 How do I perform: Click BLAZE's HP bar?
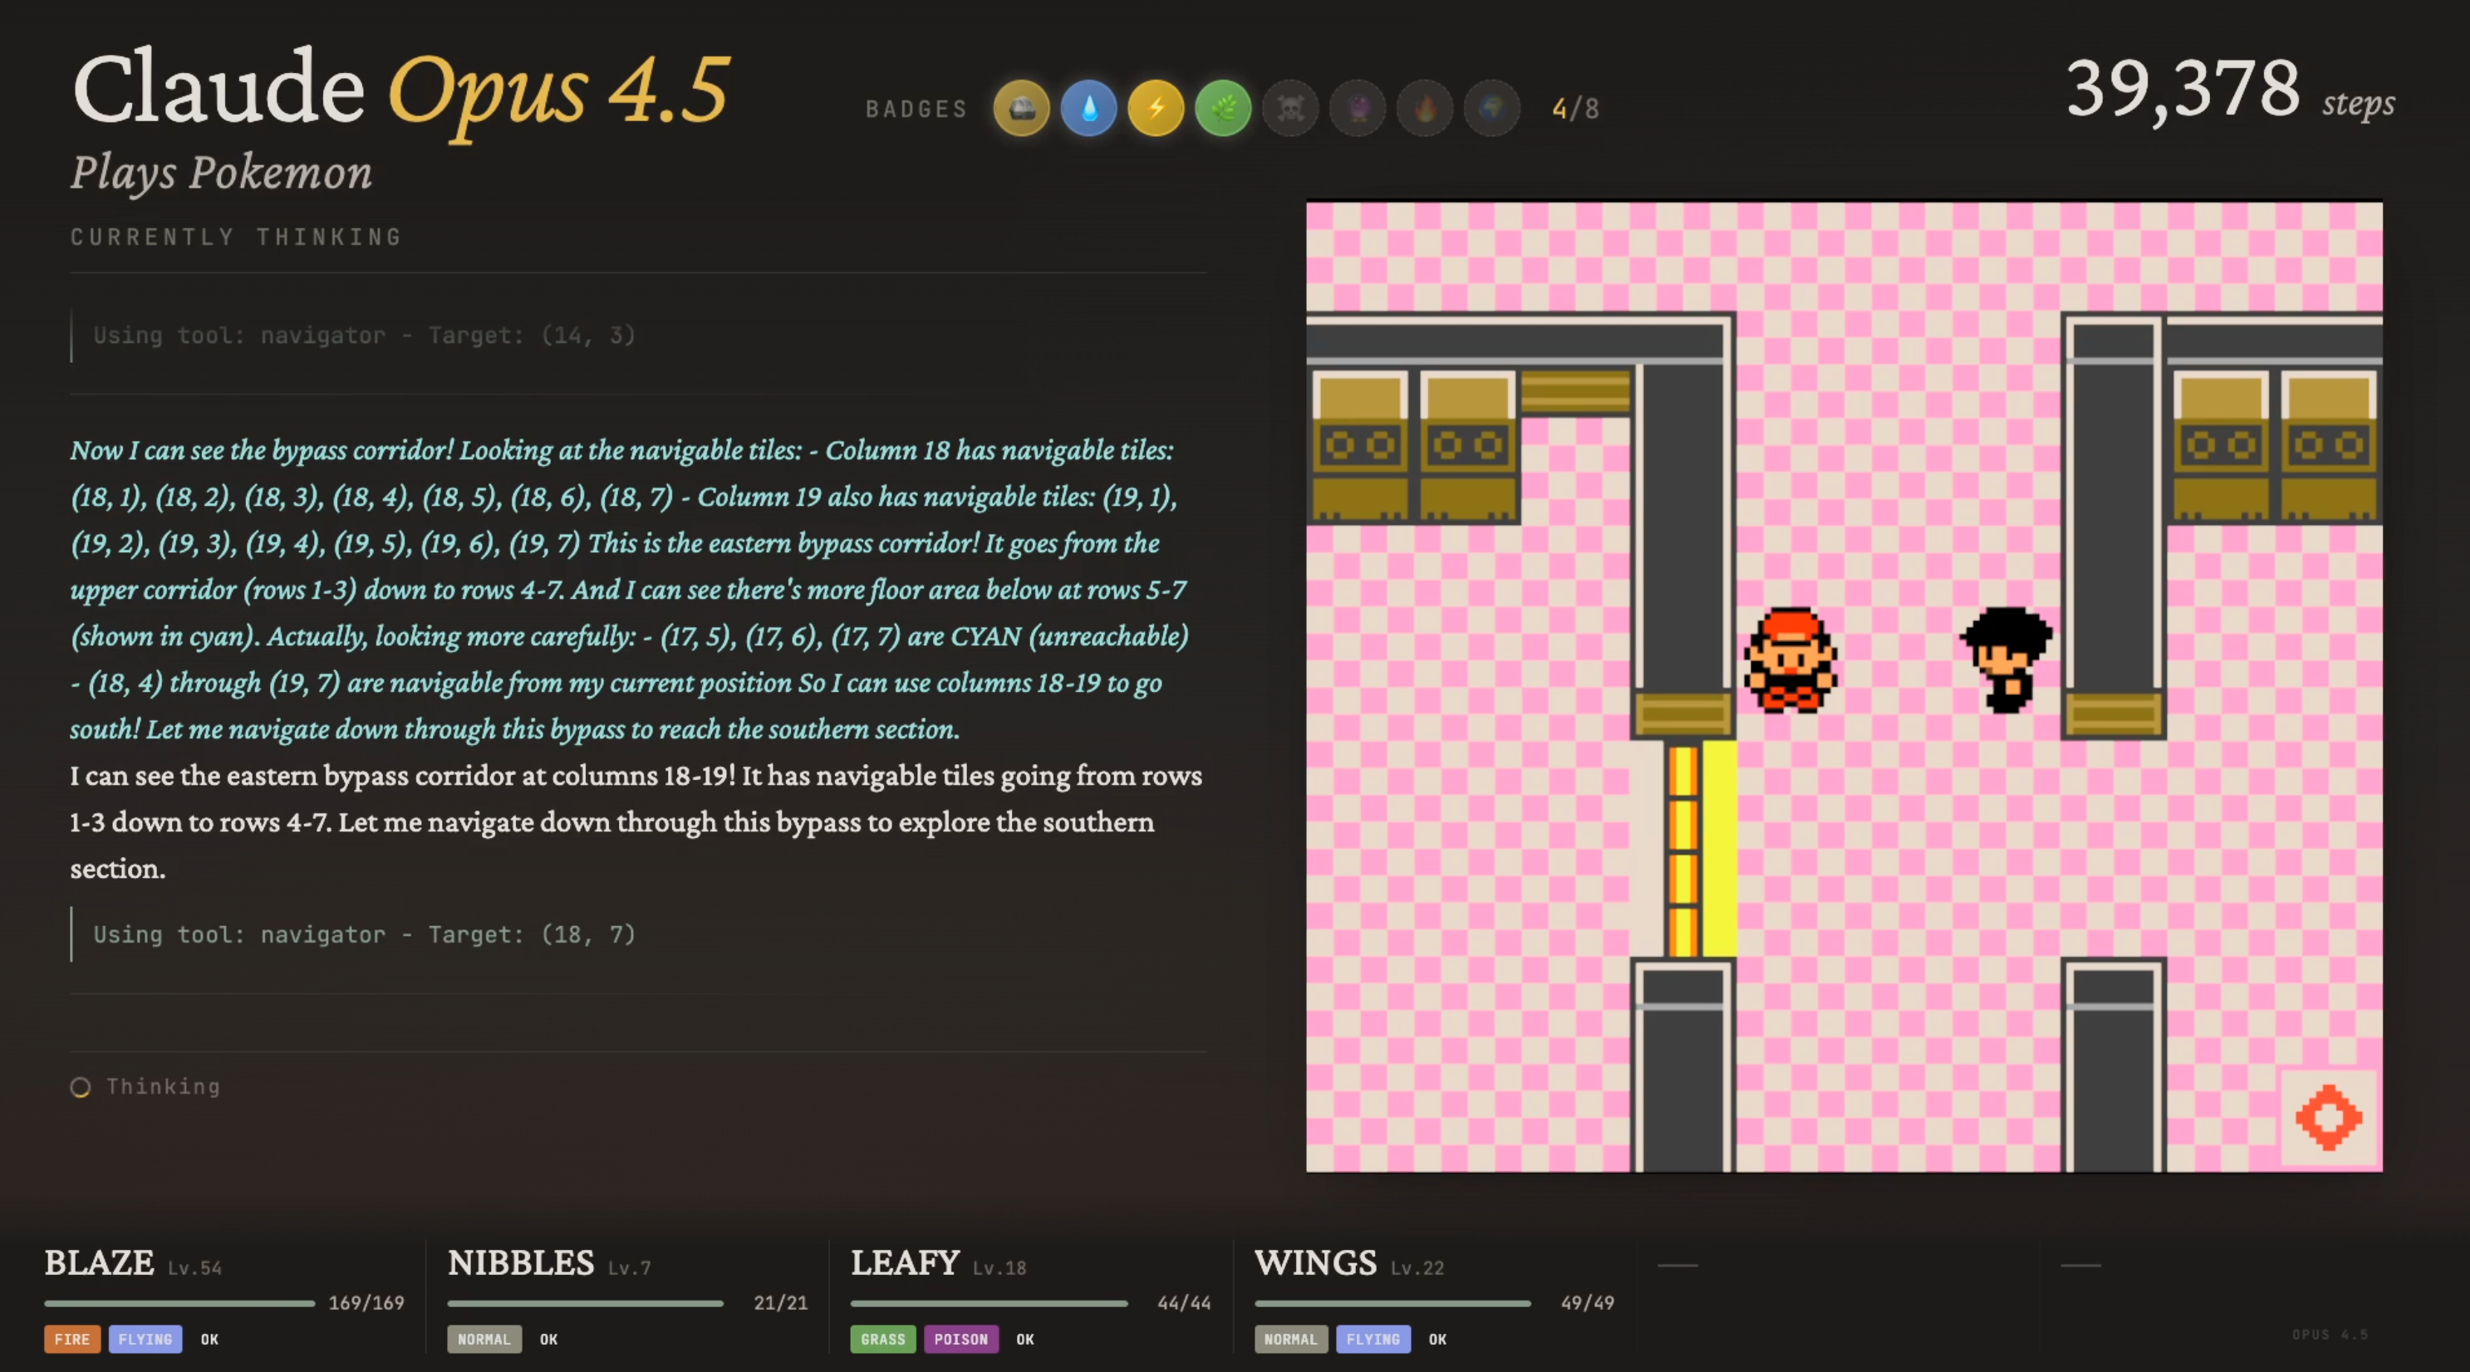[179, 1303]
